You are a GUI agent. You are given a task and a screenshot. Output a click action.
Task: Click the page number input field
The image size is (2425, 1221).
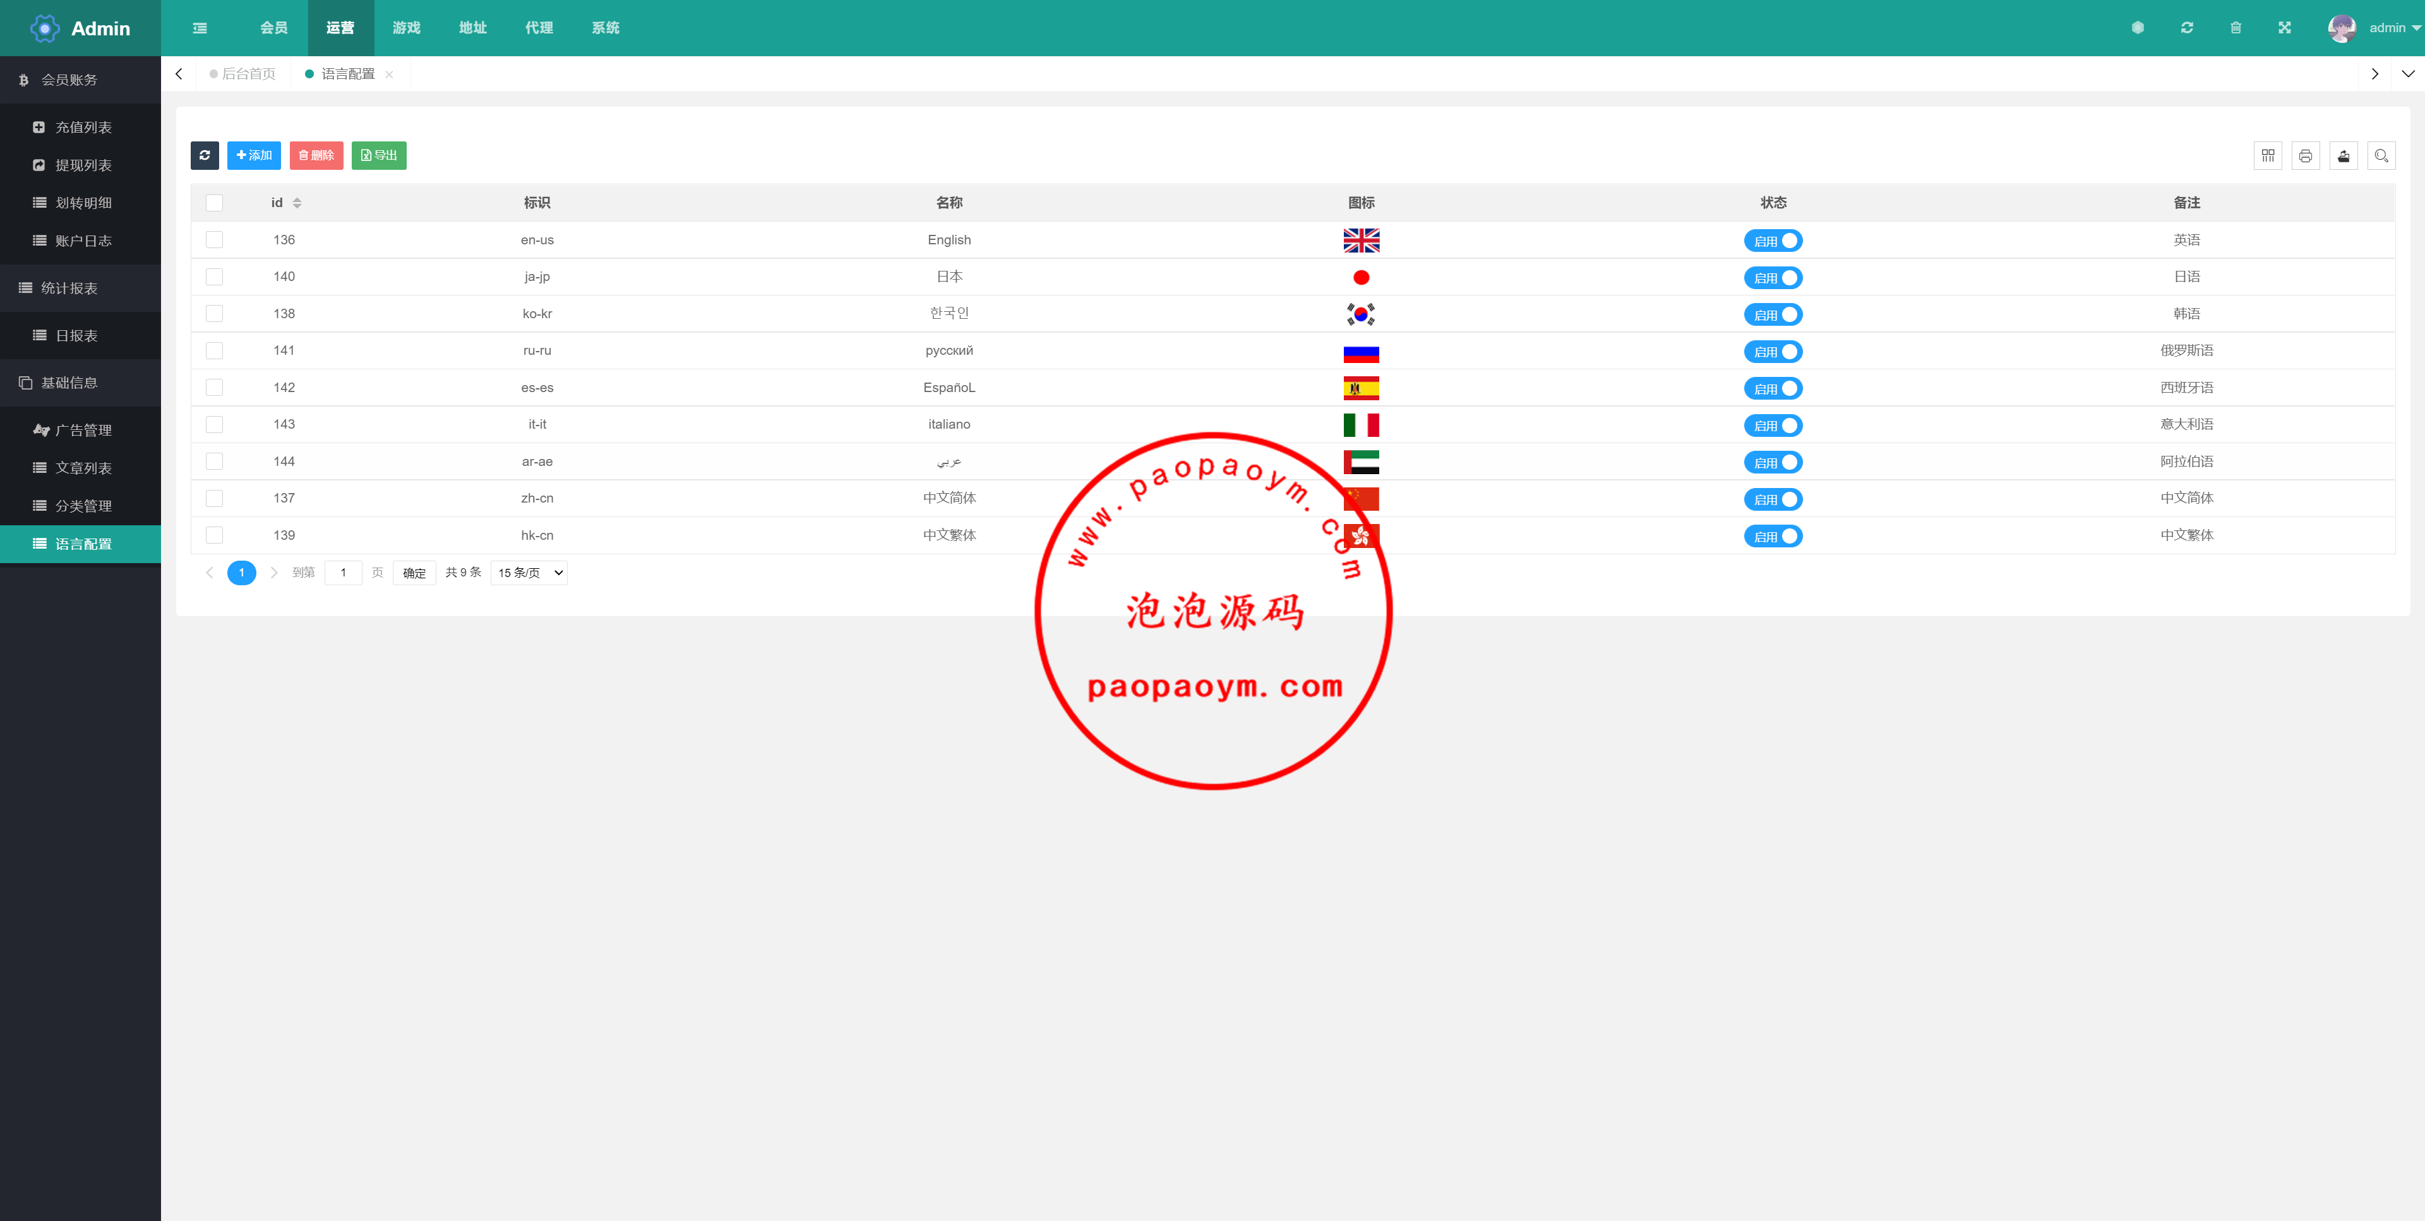[343, 573]
